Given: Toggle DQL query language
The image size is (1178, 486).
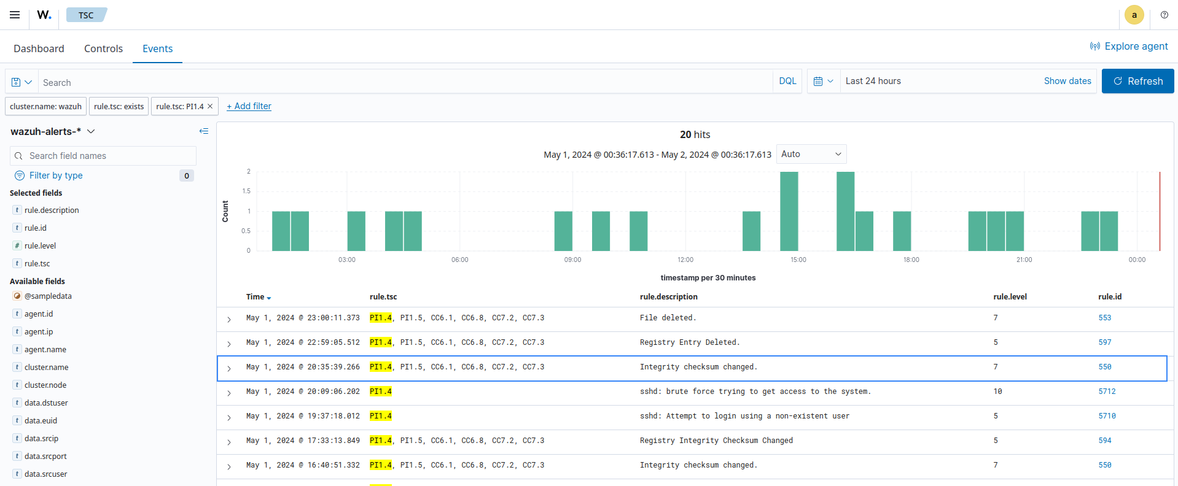Looking at the screenshot, I should click(787, 81).
